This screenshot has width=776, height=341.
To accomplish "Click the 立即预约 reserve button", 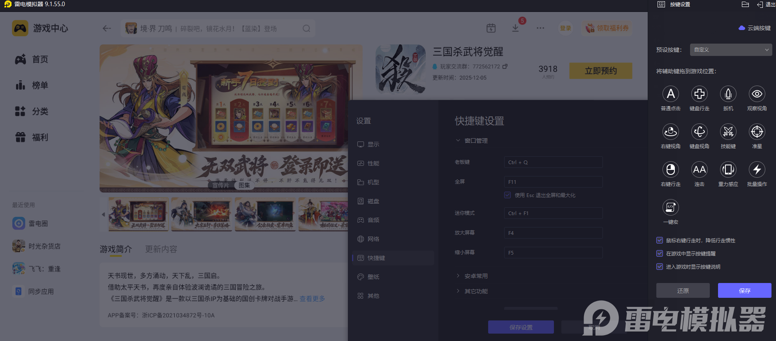I will pos(601,71).
